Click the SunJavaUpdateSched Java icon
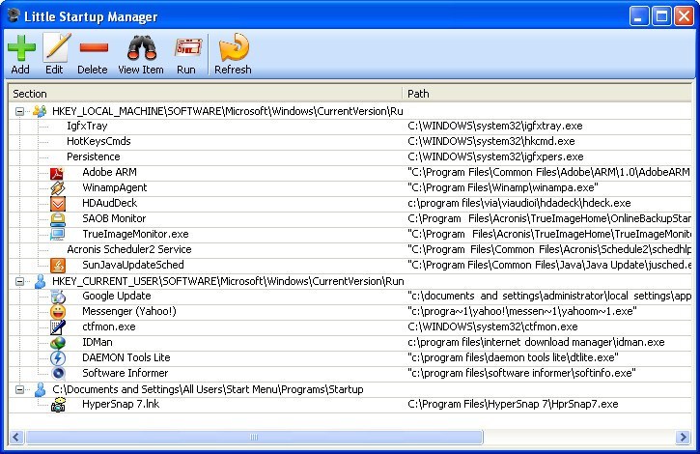 tap(57, 266)
